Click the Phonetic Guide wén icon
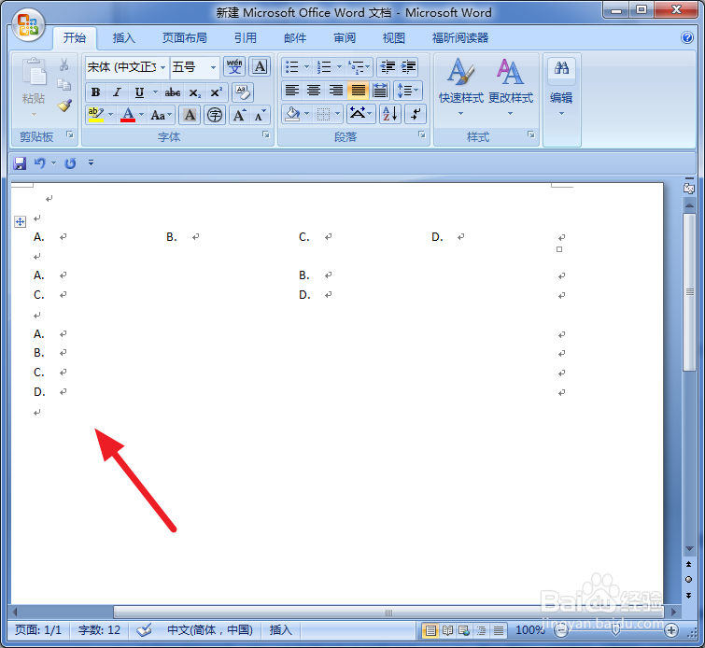Image resolution: width=705 pixels, height=648 pixels. 234,67
